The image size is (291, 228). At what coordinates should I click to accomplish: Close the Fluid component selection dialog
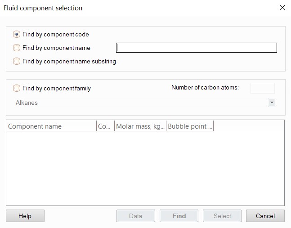(x=282, y=8)
